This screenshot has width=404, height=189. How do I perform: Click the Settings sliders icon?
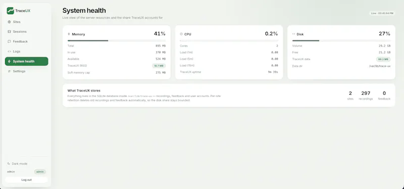click(9, 71)
